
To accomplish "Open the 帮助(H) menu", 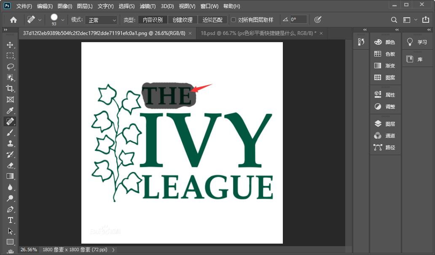I will [x=232, y=6].
